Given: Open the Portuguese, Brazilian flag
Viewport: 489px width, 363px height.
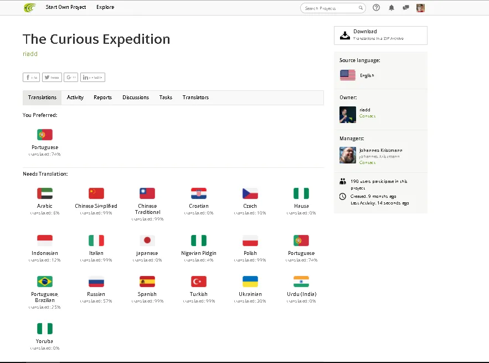Looking at the screenshot, I should point(45,282).
